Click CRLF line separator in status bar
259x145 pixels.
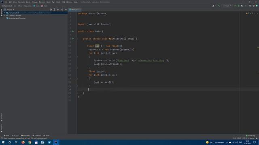tap(239, 138)
